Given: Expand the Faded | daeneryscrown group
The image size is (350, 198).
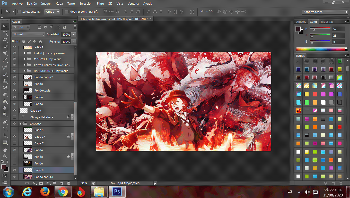Looking at the screenshot, I should coord(25,53).
